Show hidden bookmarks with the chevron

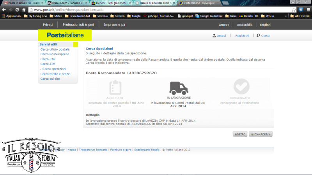point(285,16)
